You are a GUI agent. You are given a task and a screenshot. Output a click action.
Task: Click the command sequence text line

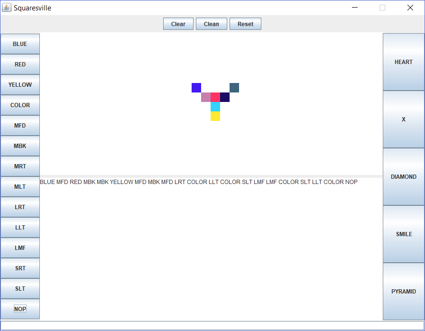point(199,182)
